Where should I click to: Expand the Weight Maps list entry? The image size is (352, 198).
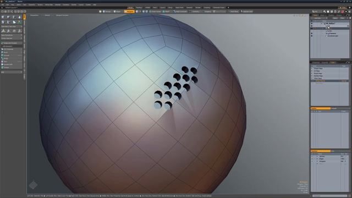pyautogui.click(x=312, y=68)
